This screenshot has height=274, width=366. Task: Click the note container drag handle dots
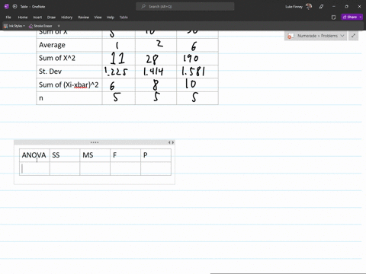(95, 142)
